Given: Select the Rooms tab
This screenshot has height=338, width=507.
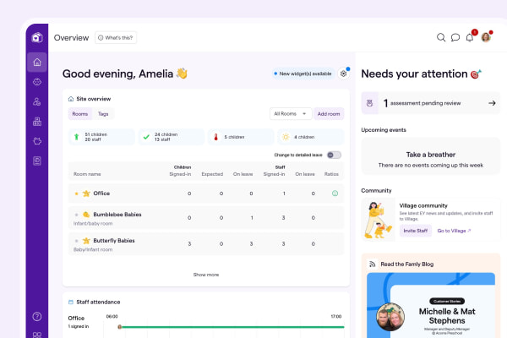Looking at the screenshot, I should (79, 113).
